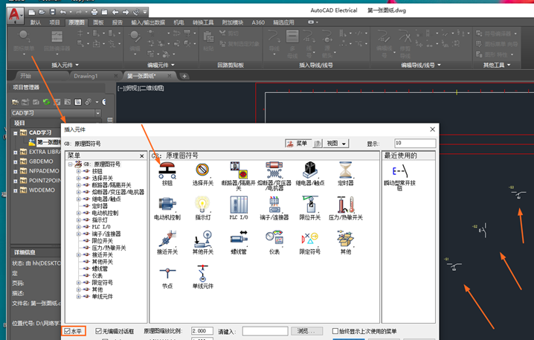This screenshot has width=534, height=340.
Task: Open the AutoCAD application menu button
Action: (15, 15)
